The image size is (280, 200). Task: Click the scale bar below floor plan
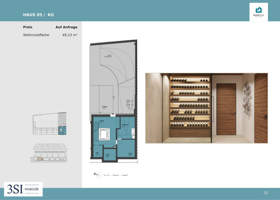coord(116,175)
